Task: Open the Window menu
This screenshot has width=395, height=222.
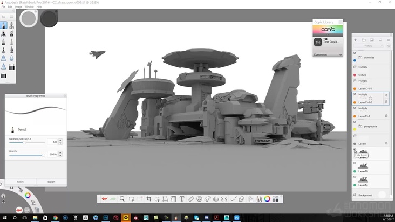Action: pos(29,6)
